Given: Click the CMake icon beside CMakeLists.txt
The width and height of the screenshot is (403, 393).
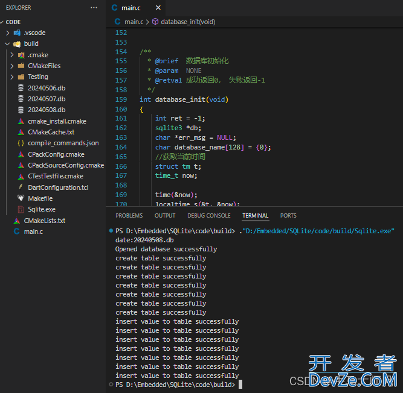Looking at the screenshot, I should tap(17, 221).
